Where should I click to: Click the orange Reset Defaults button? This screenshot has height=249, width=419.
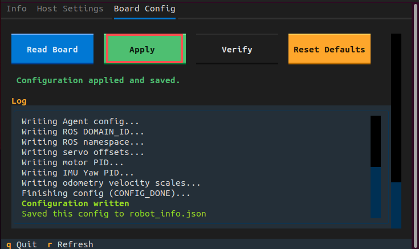click(x=329, y=49)
